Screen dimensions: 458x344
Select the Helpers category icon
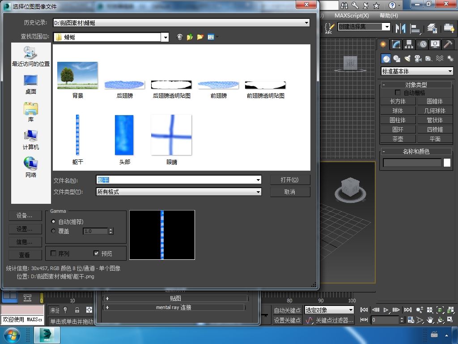click(428, 59)
